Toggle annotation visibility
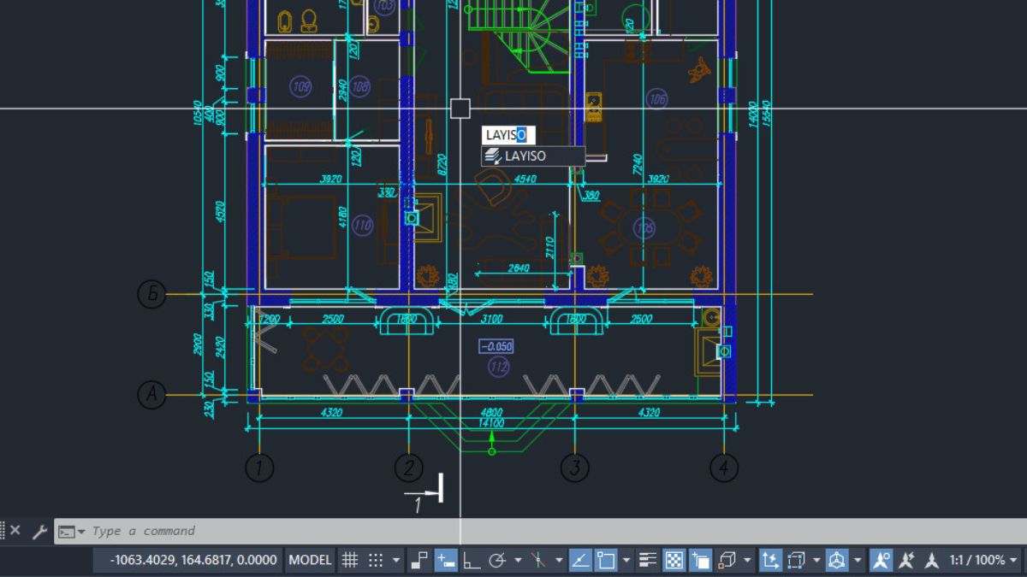 tap(881, 560)
